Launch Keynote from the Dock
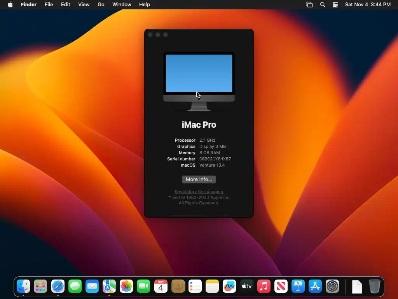This screenshot has width=398, height=299. click(298, 286)
